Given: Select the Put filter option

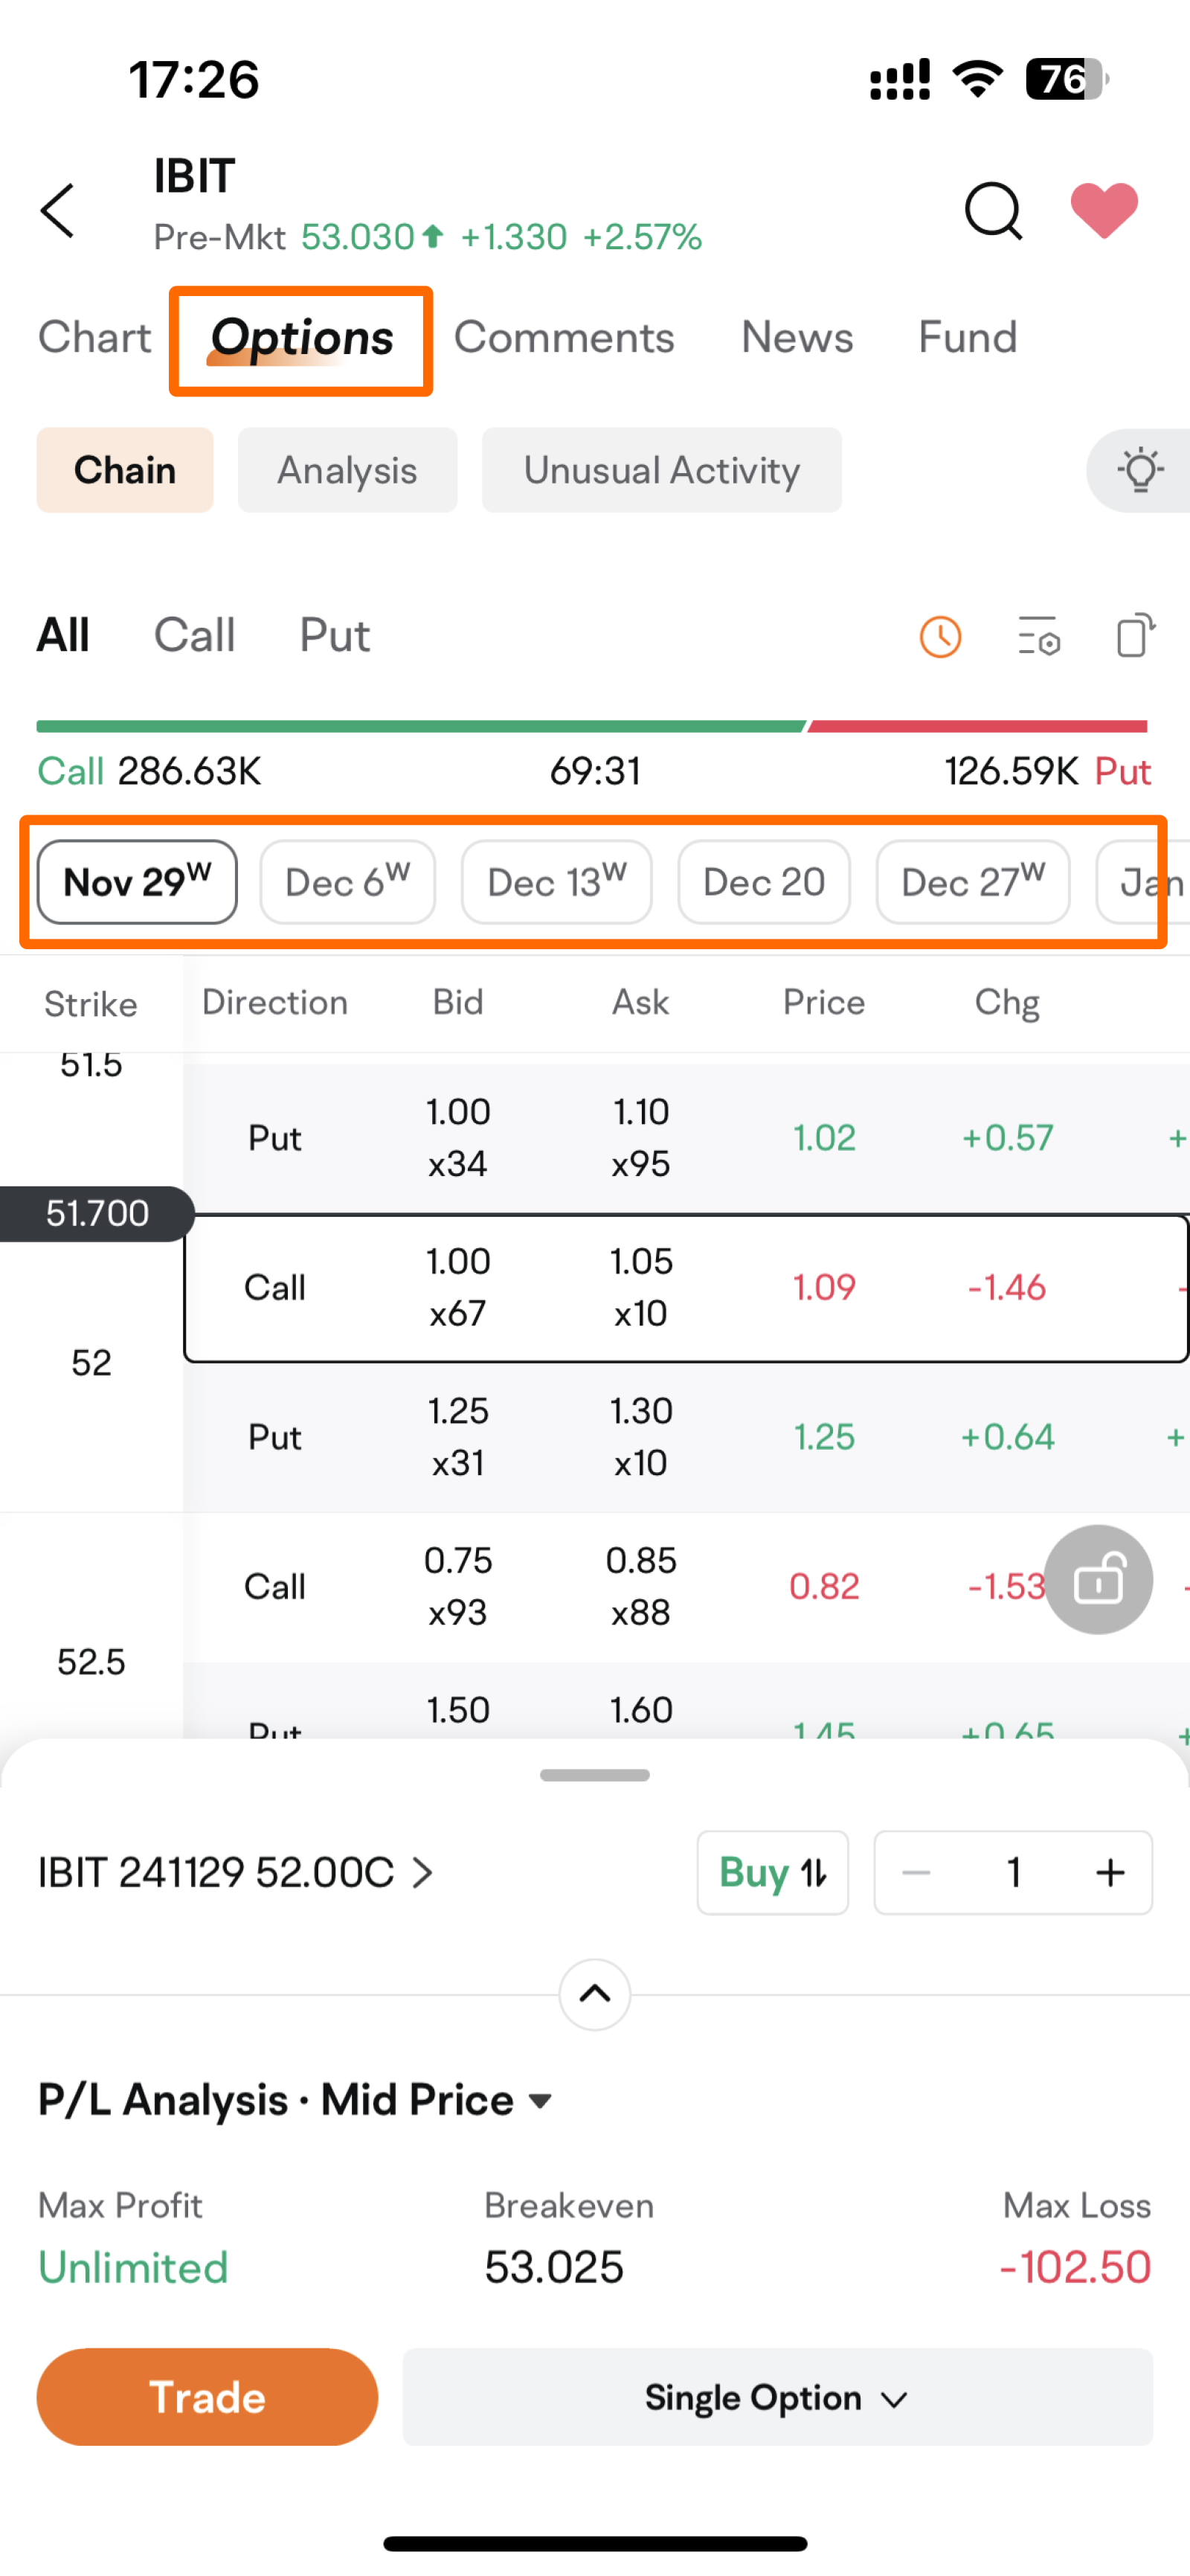Looking at the screenshot, I should (334, 636).
